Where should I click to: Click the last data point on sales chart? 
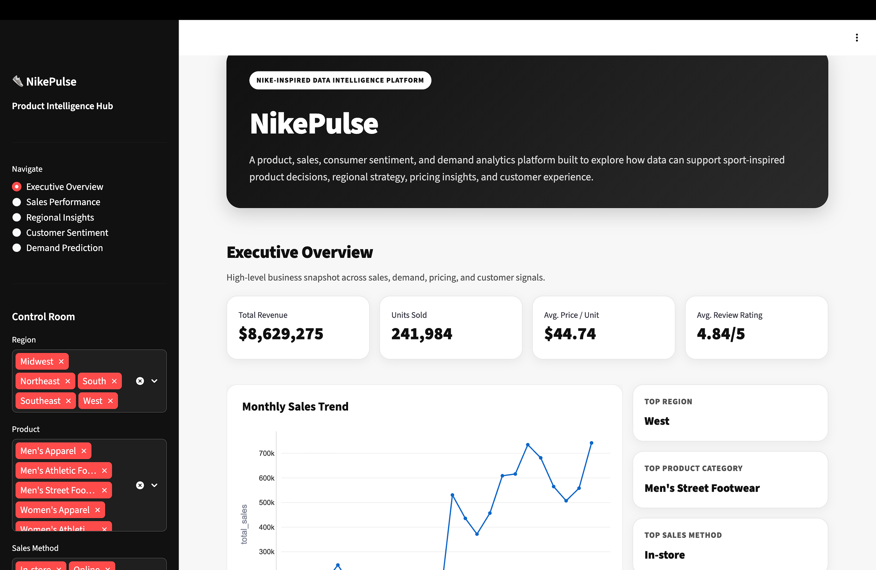click(592, 443)
